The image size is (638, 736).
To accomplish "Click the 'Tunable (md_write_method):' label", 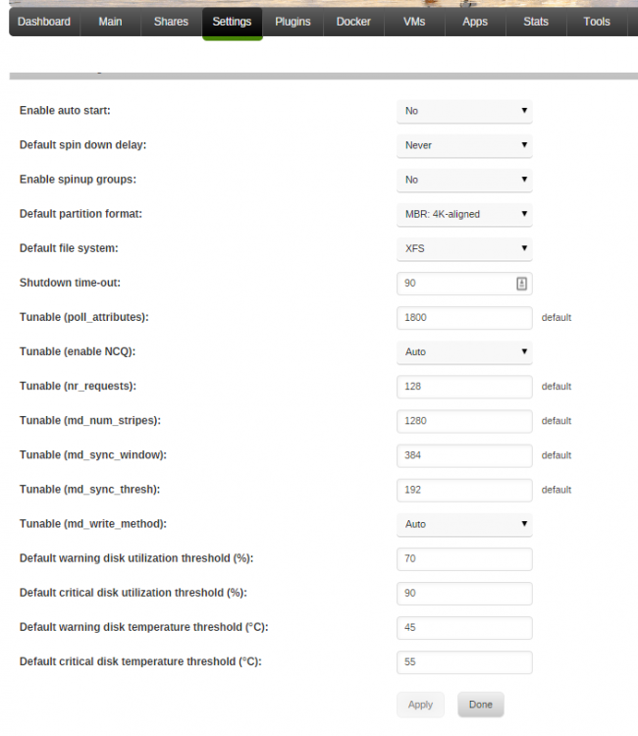I will click(x=93, y=524).
